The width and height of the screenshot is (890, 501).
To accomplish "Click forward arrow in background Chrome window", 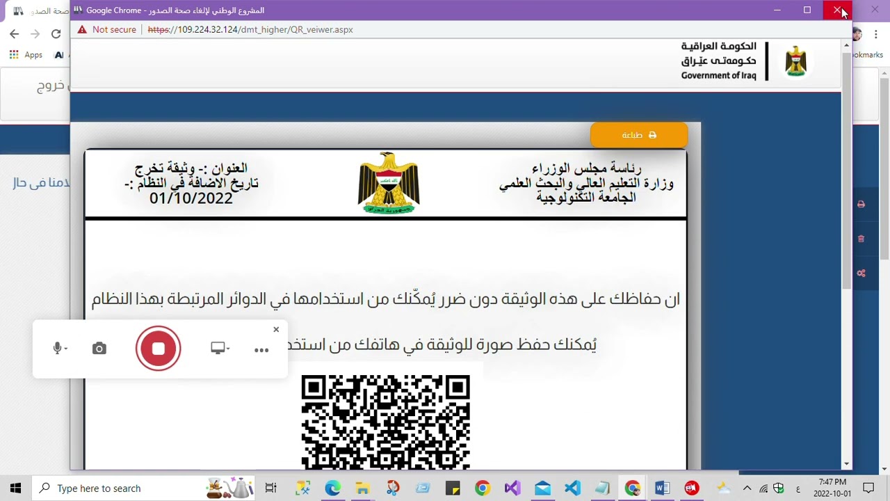I will coord(35,33).
